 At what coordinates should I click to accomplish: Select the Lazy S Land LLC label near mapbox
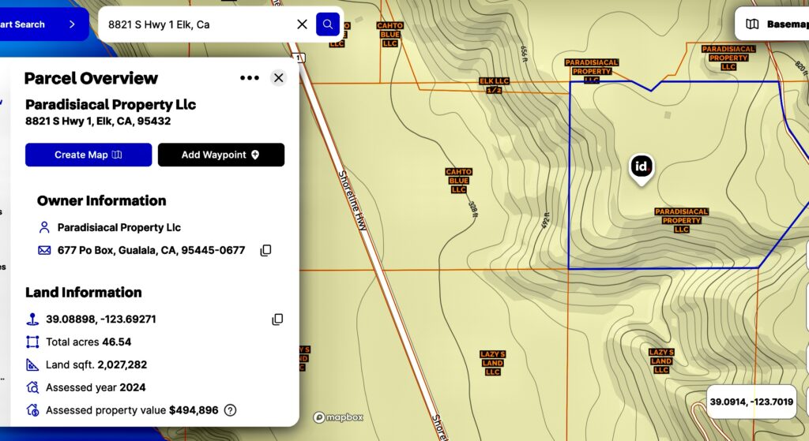(x=492, y=363)
